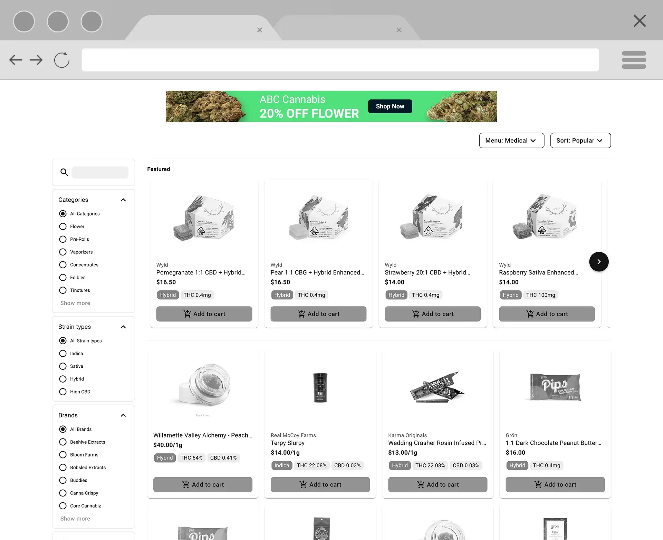663x540 pixels.
Task: Open the Sort: Popular dropdown
Action: click(580, 141)
